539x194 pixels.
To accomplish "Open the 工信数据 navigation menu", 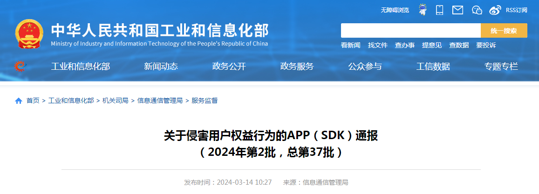I will tap(433, 66).
